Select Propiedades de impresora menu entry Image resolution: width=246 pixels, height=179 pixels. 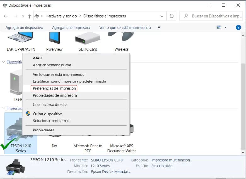55,95
